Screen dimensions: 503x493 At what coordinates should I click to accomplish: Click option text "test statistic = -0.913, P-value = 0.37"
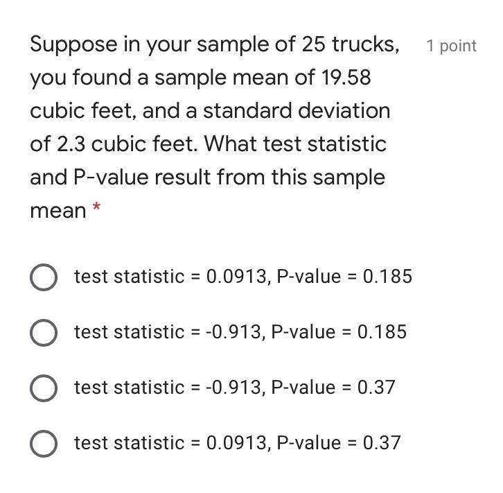235,388
